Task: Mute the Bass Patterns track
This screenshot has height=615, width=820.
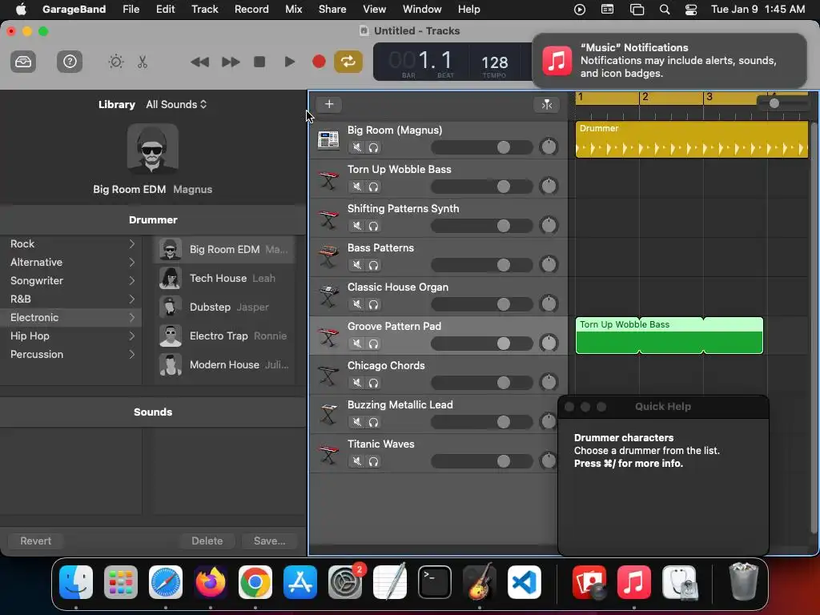Action: click(x=356, y=265)
